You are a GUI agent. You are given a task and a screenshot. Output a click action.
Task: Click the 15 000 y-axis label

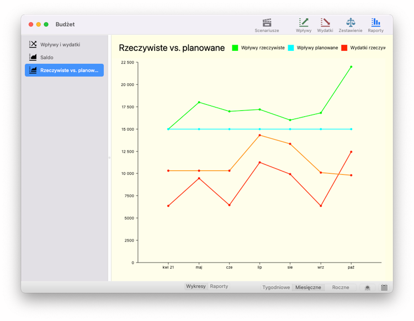tap(128, 129)
